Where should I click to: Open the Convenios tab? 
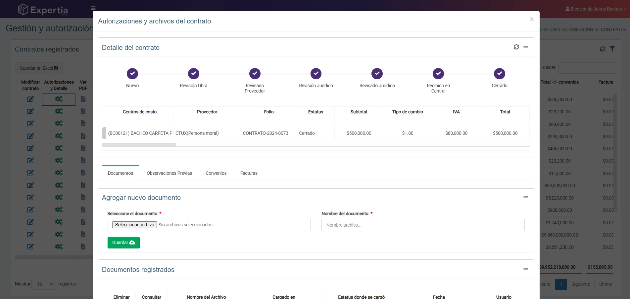[x=216, y=173]
